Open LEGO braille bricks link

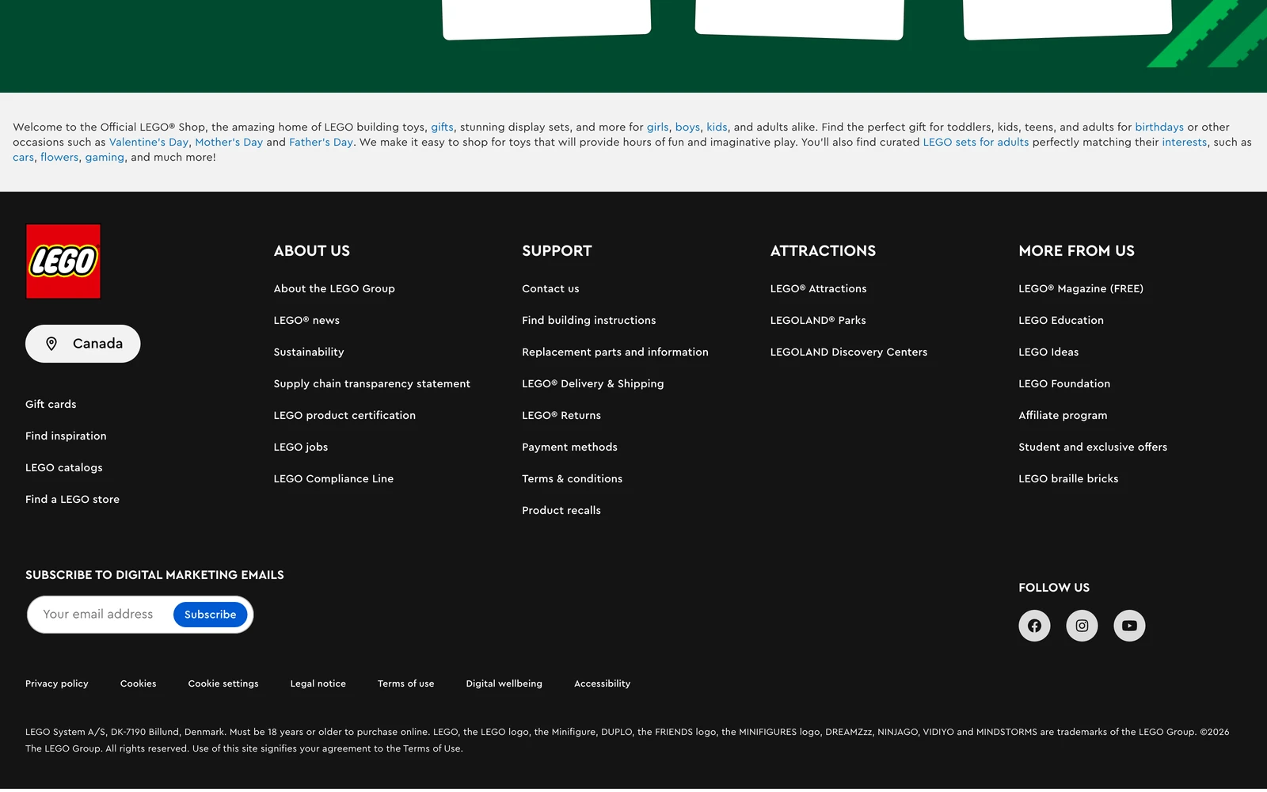click(1068, 478)
